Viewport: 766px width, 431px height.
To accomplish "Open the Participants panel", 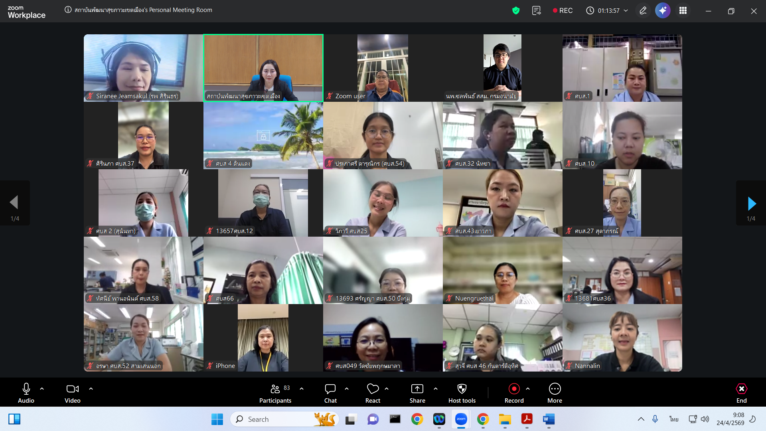I will (x=275, y=389).
